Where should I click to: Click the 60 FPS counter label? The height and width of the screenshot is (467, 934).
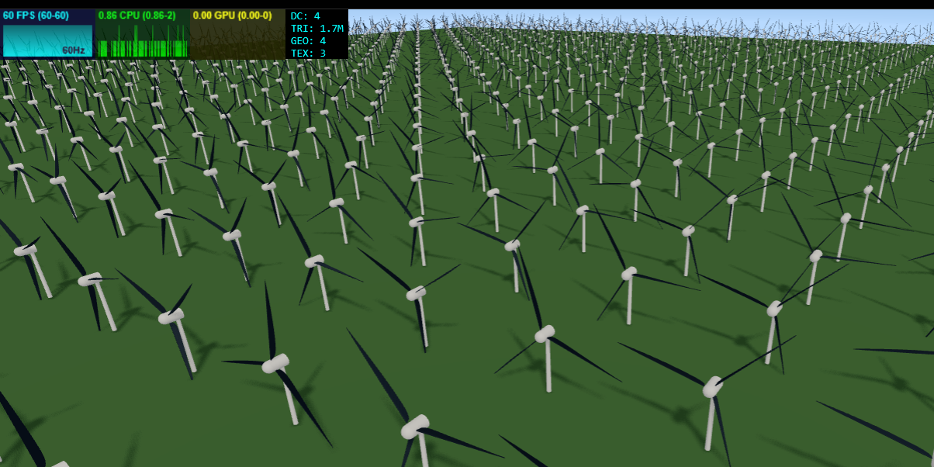[36, 16]
